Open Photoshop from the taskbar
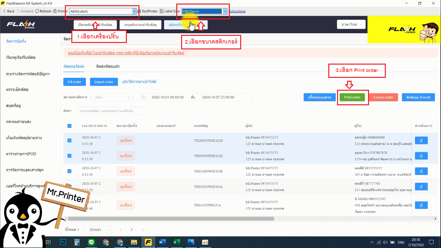441x248 pixels. coord(63,242)
